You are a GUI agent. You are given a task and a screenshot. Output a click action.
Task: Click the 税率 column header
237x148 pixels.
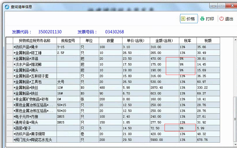[x=187, y=41]
